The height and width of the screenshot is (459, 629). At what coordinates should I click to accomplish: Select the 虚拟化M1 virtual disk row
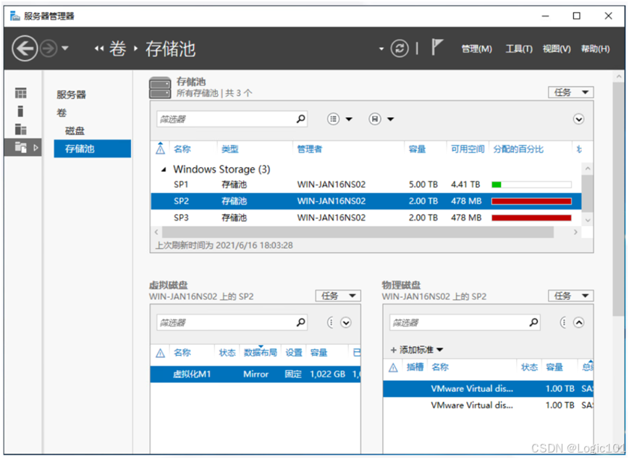256,374
